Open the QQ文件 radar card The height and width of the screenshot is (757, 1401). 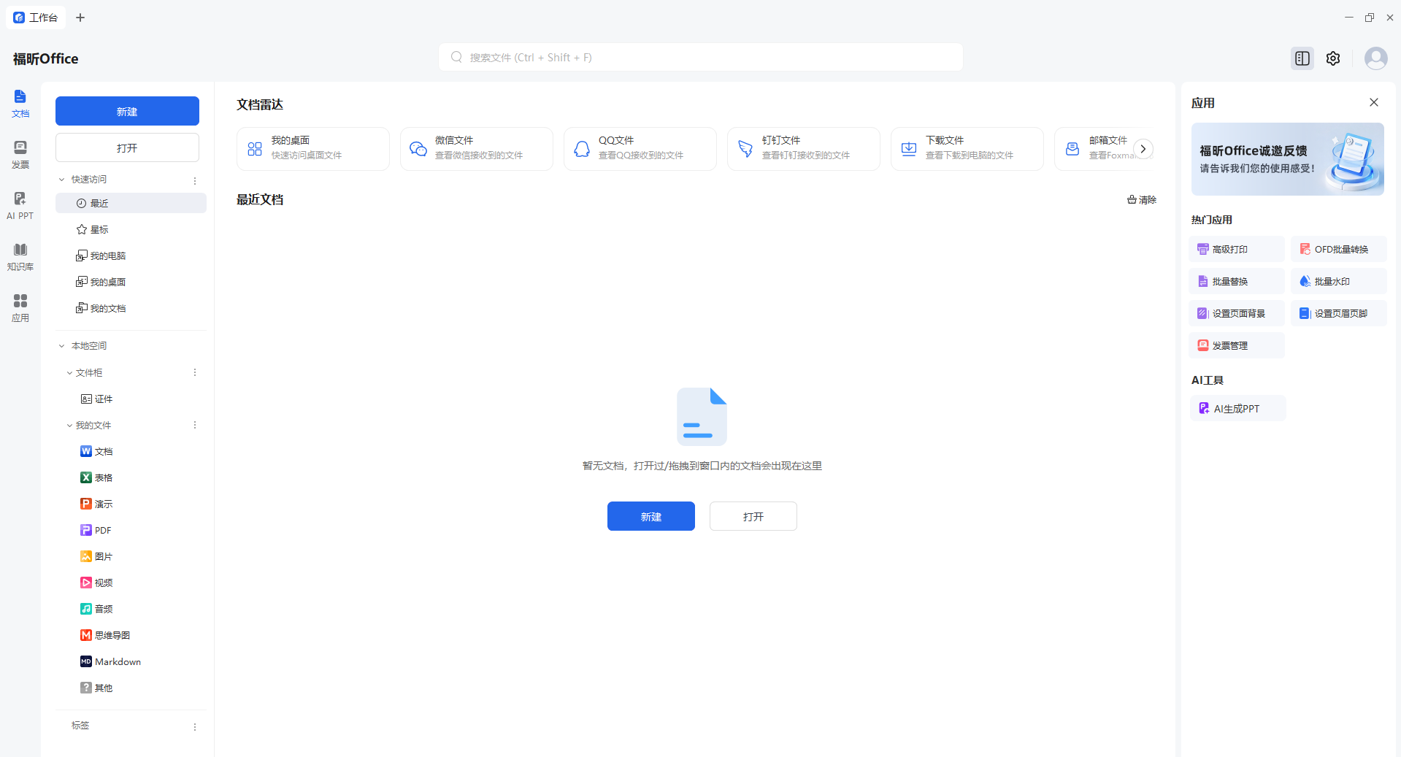pyautogui.click(x=640, y=149)
